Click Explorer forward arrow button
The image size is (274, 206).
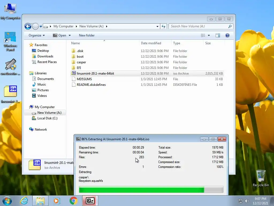[36, 27]
